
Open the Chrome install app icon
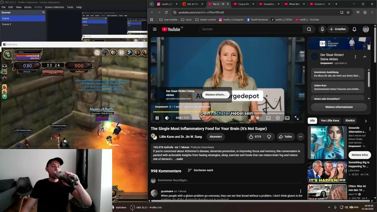point(342,12)
